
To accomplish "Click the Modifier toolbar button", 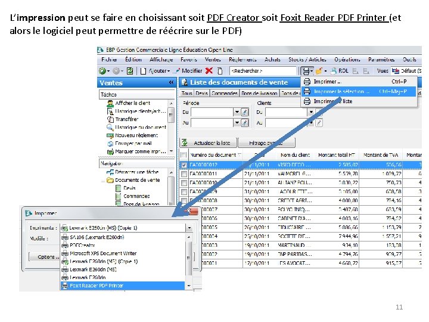I will pyautogui.click(x=188, y=71).
